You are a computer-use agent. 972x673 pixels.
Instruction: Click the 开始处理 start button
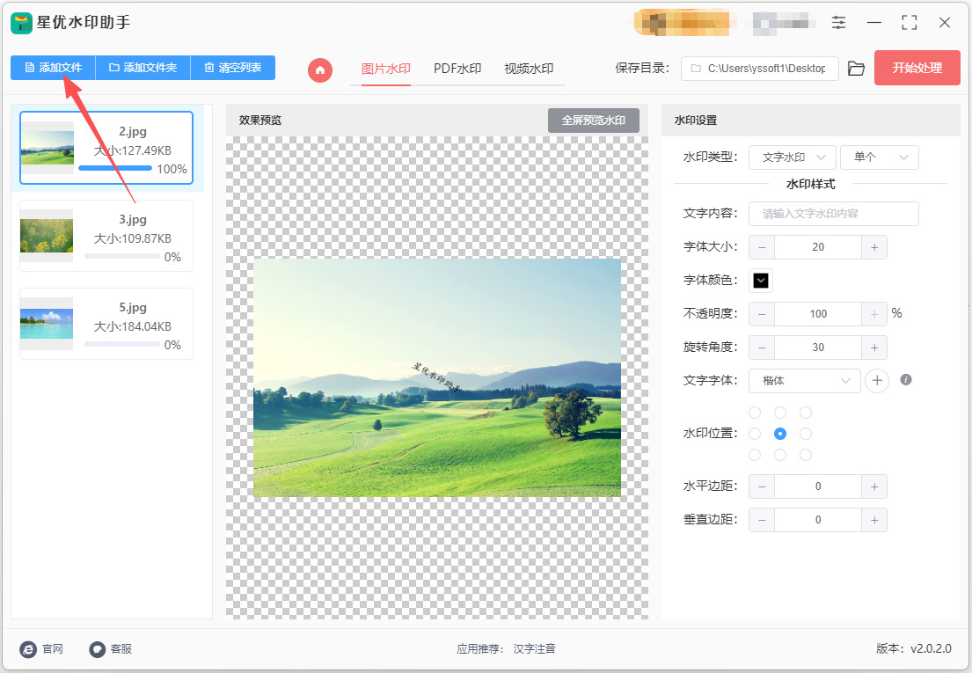point(917,68)
